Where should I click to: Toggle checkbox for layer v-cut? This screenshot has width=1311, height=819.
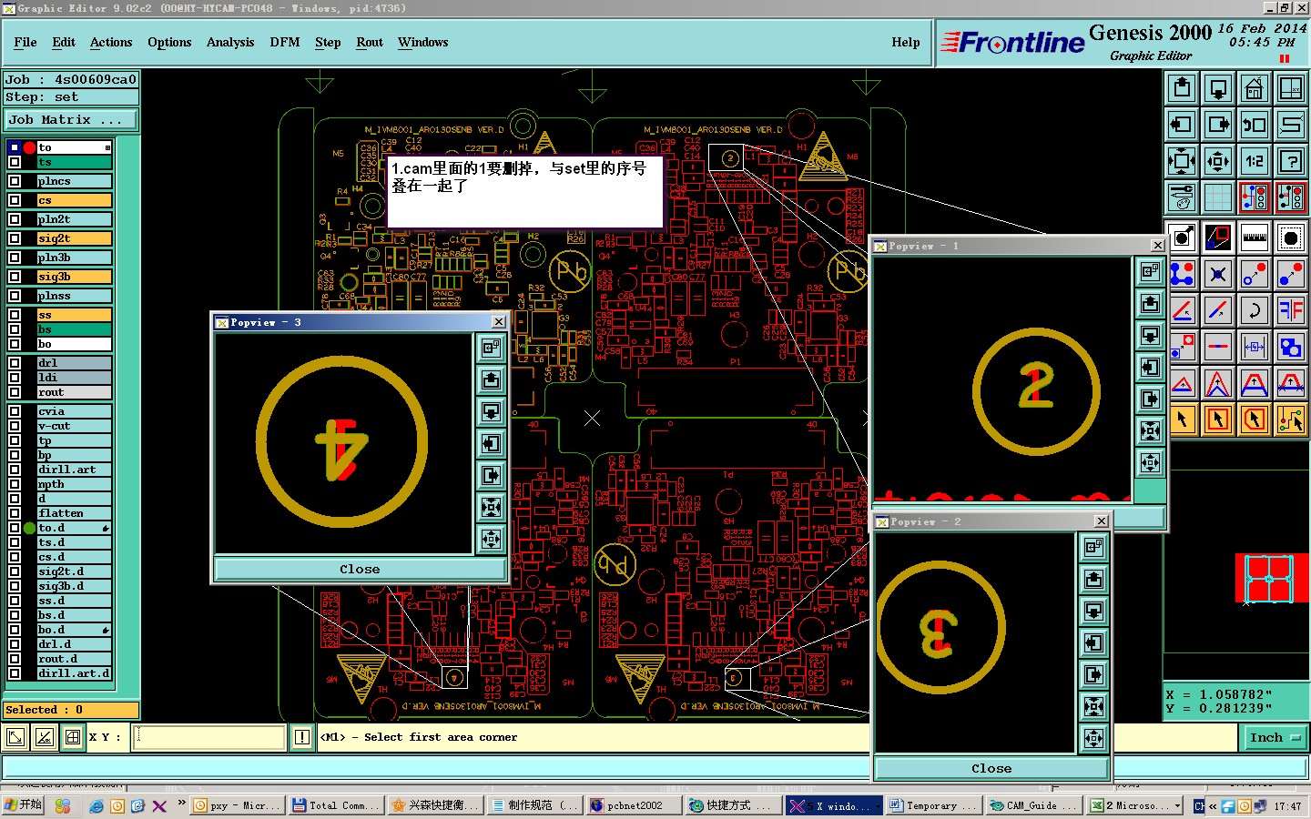click(15, 426)
